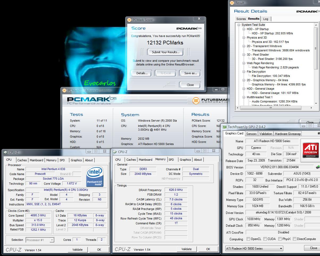
Task: Open SPD tab in Memory-tab CPU-Z window
Action: (171, 160)
